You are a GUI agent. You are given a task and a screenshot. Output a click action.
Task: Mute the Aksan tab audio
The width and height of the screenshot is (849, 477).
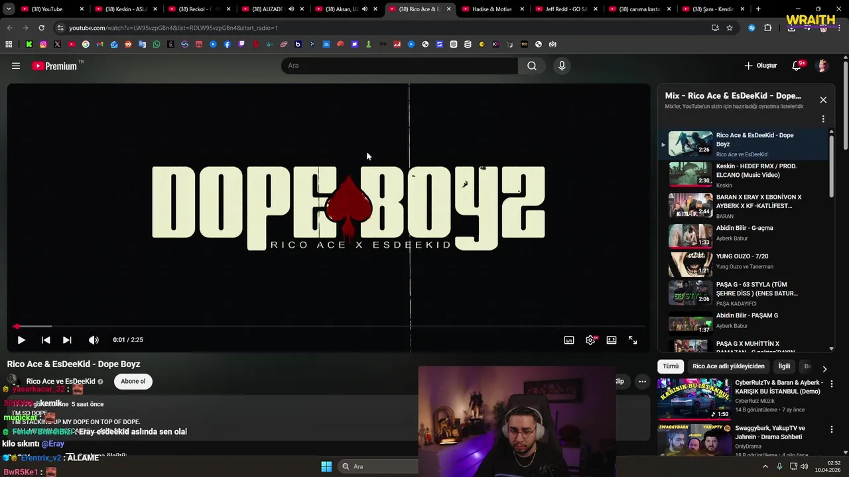364,9
